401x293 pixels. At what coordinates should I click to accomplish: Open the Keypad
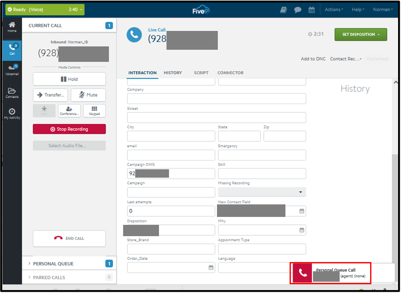coord(94,111)
